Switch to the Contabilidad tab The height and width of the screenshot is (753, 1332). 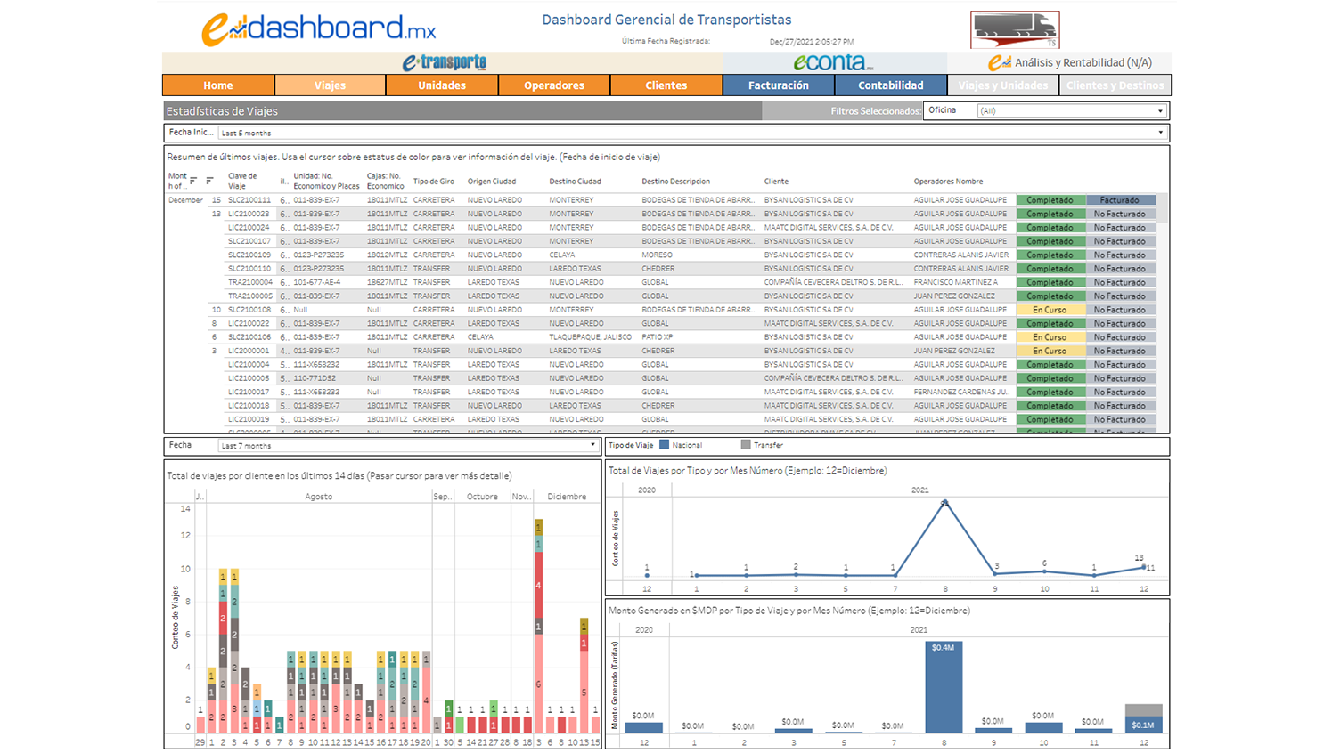coord(890,85)
